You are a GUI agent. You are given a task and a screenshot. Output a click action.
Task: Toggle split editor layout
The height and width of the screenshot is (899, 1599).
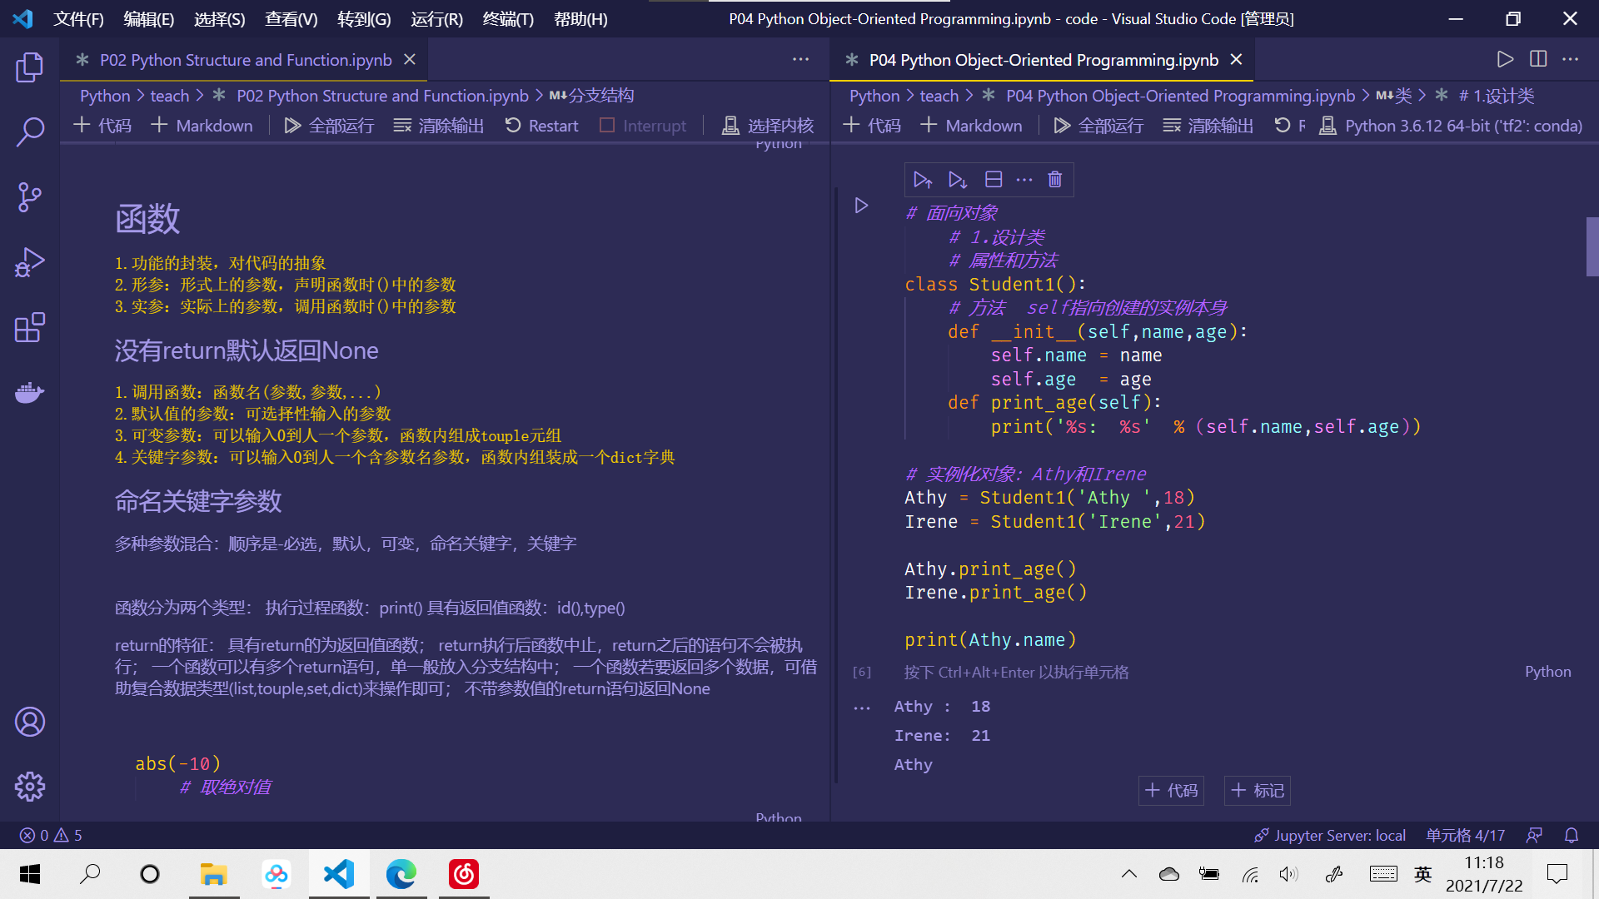pos(1537,58)
